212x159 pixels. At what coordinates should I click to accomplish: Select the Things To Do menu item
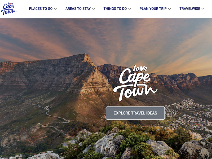pyautogui.click(x=115, y=9)
